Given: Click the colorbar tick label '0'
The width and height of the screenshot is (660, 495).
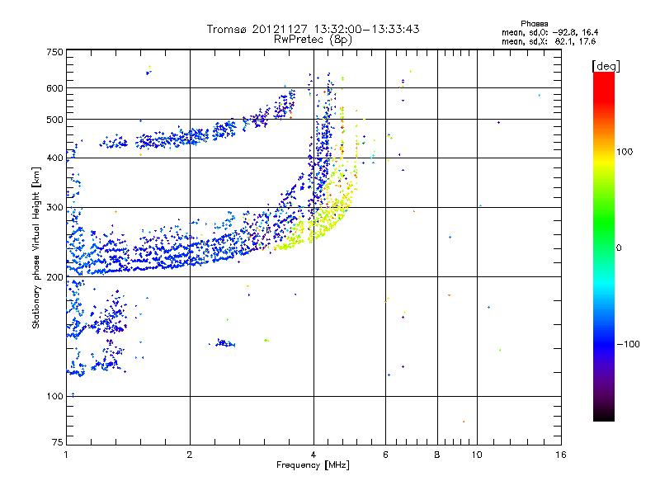Looking at the screenshot, I should tap(619, 248).
